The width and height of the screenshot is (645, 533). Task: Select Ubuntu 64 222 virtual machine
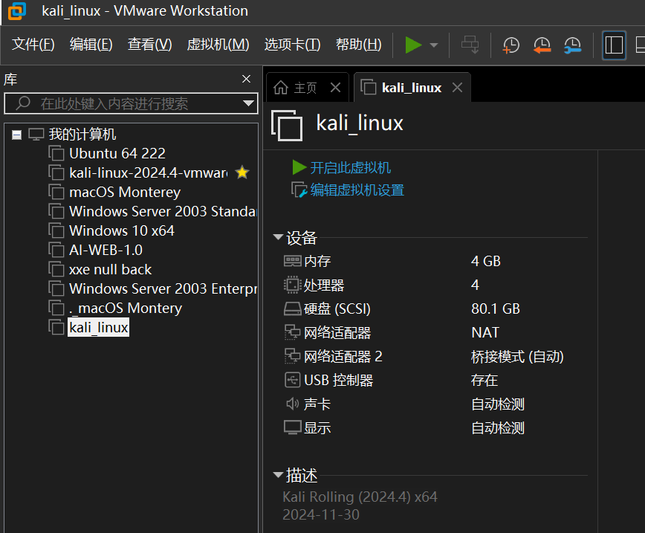point(117,154)
